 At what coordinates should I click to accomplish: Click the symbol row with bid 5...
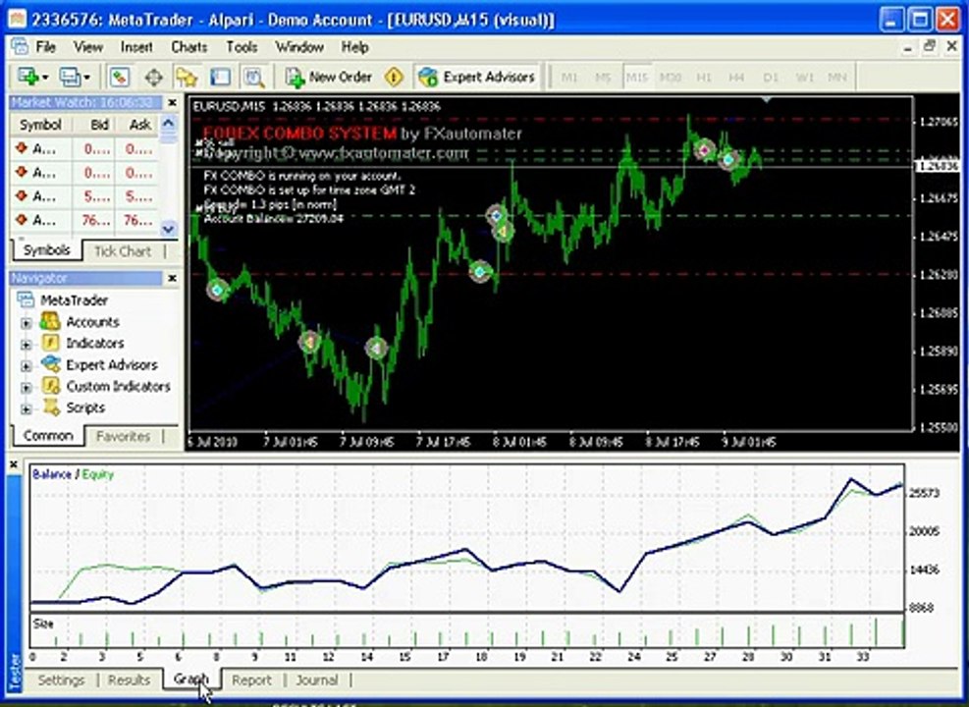tap(85, 196)
